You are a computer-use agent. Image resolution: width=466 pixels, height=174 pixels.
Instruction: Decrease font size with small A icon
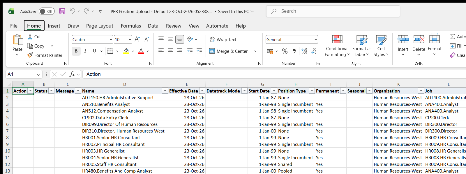[147, 39]
